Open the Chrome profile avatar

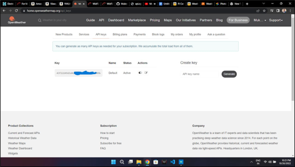pyautogui.click(x=284, y=11)
